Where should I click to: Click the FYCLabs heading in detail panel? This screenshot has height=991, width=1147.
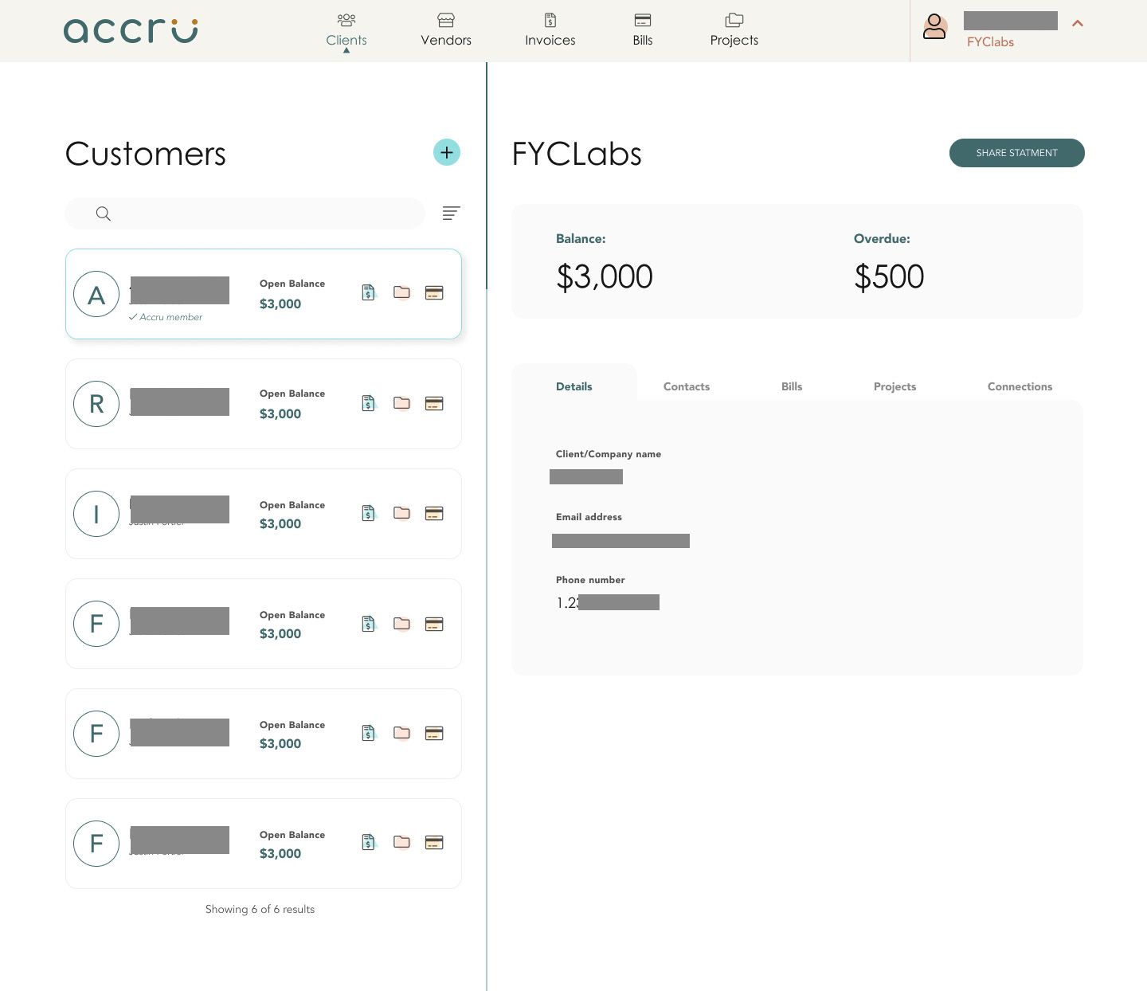click(x=577, y=154)
